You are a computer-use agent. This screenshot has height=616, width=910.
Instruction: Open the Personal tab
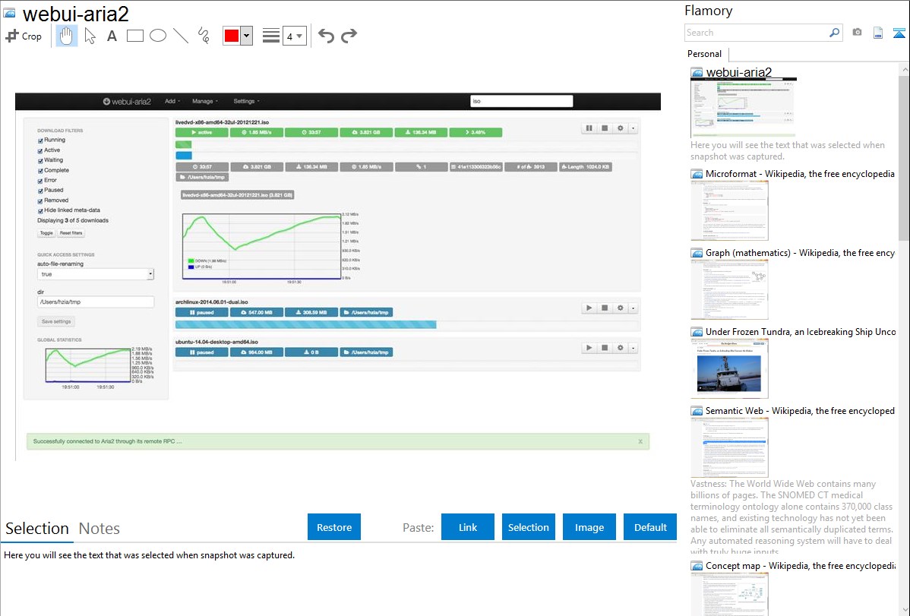click(x=705, y=54)
